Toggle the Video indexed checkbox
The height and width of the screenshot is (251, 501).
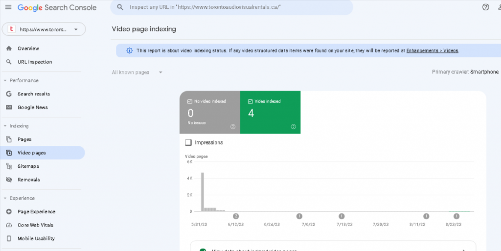coord(250,101)
